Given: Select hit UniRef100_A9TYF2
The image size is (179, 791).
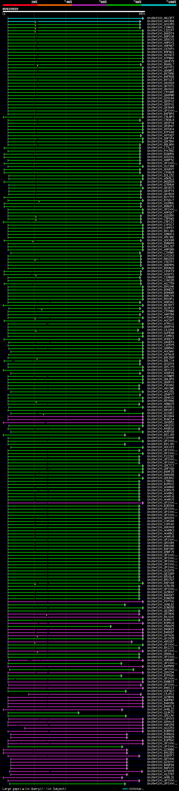Looking at the screenshot, I should pos(161,68).
